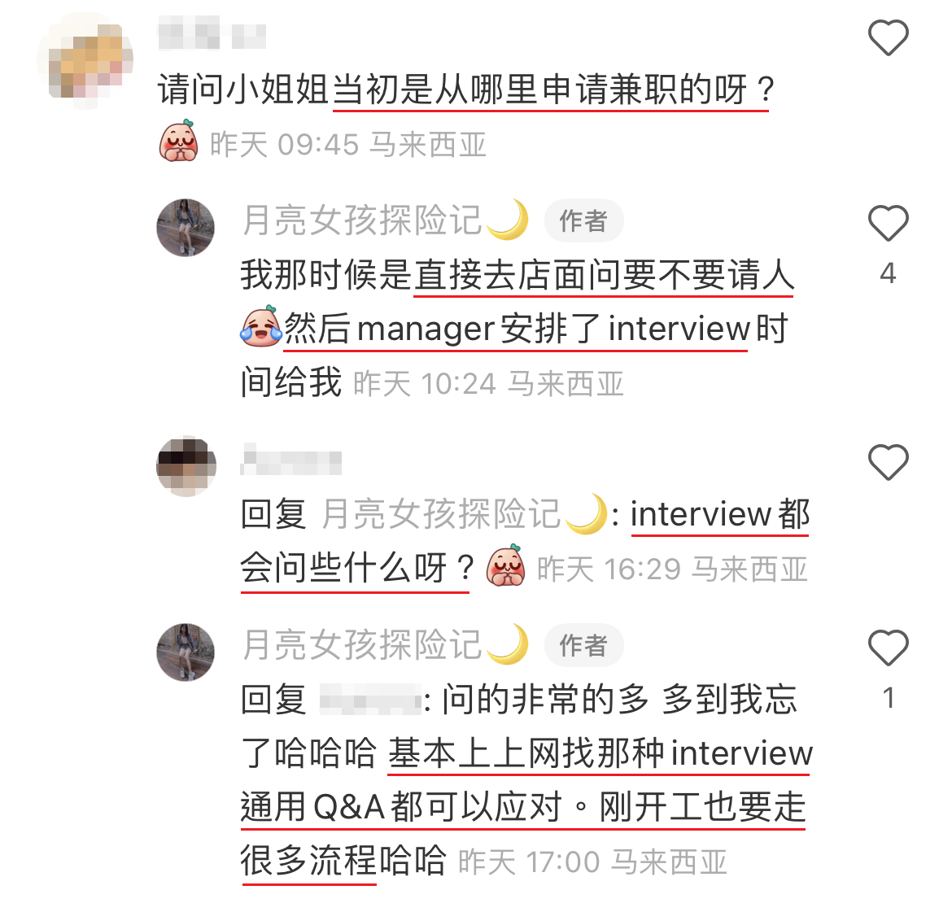Open the 月亮女孩探险记 username above the last reply
Screen dimensions: 952x903
click(x=385, y=644)
